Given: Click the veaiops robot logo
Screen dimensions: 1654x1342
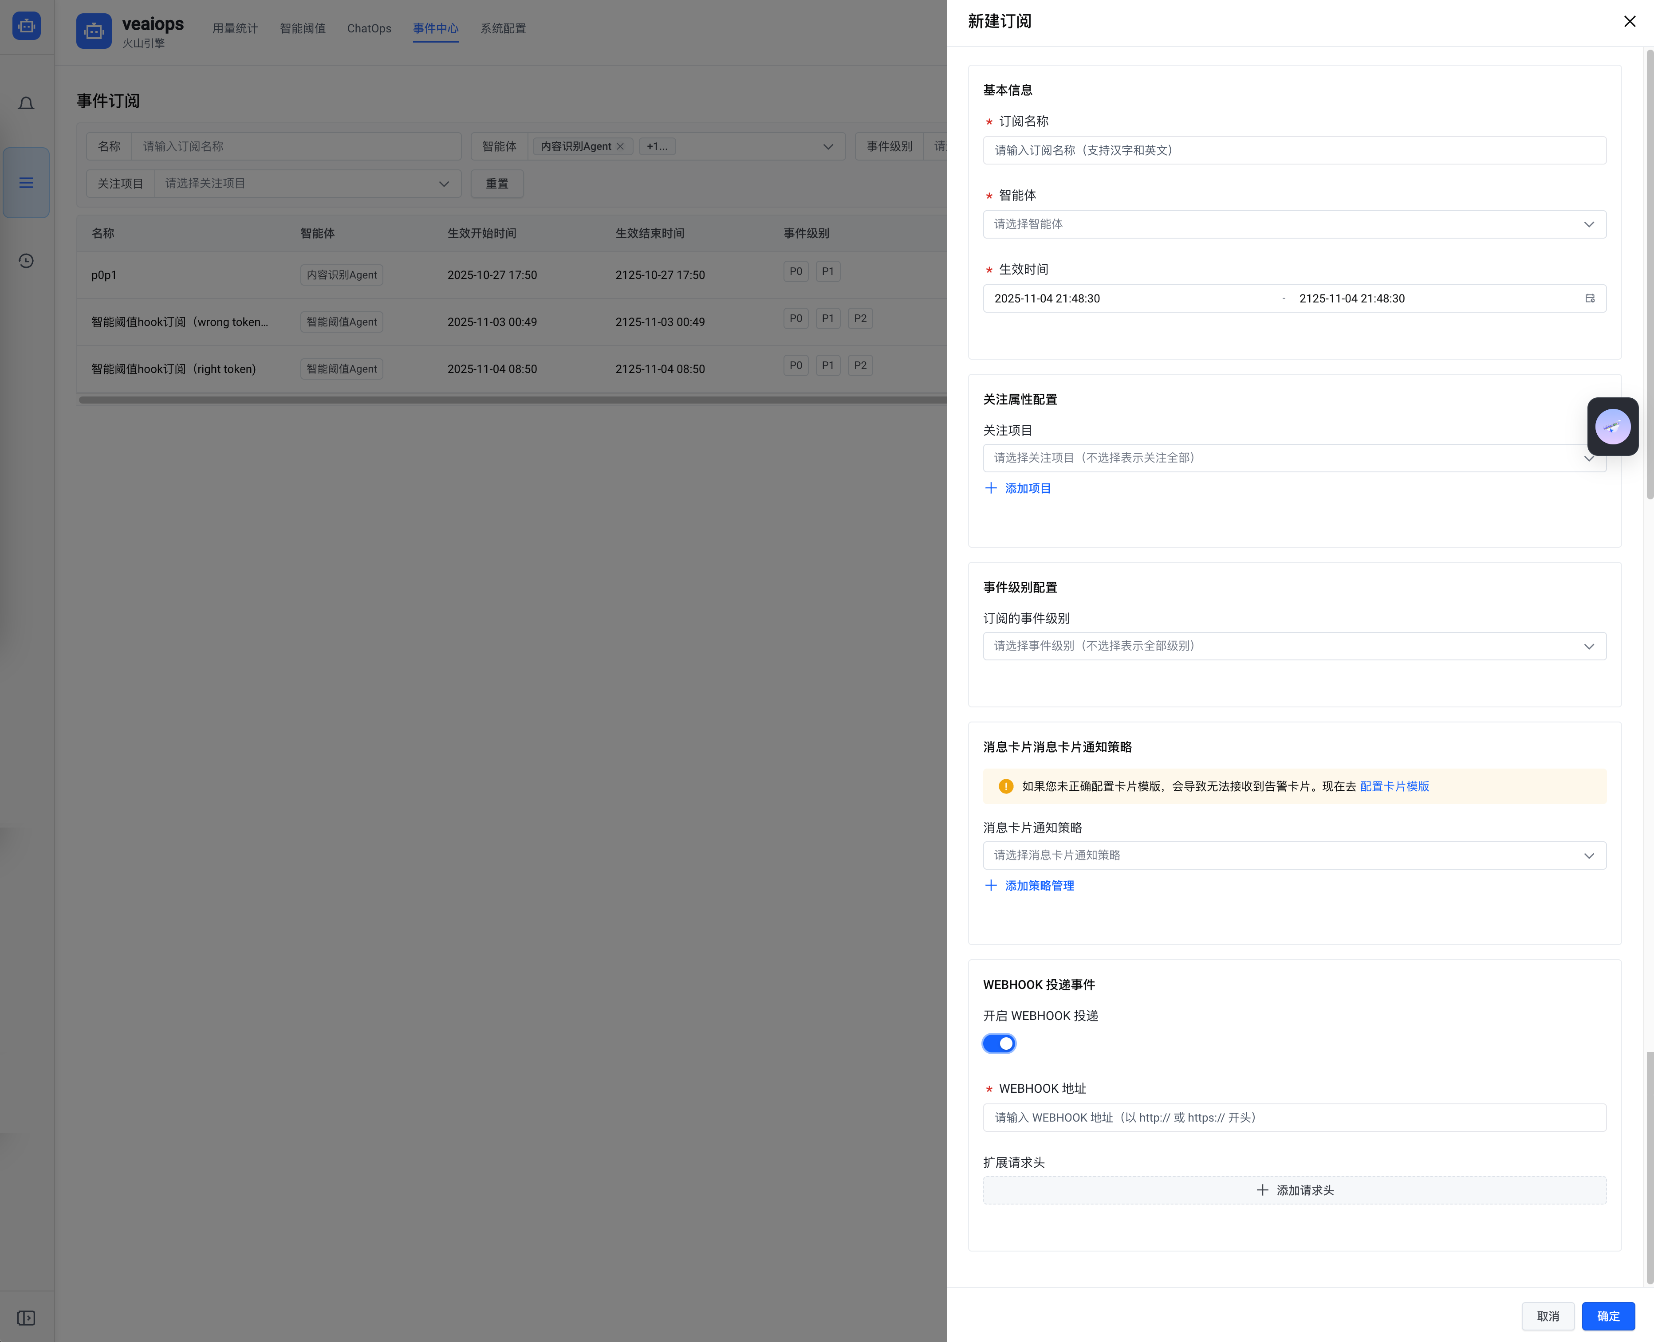Looking at the screenshot, I should [x=94, y=31].
